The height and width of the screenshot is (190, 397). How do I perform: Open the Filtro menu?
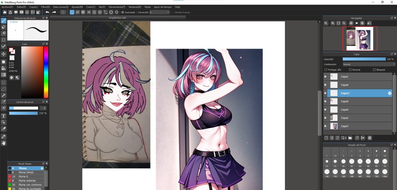point(45,7)
